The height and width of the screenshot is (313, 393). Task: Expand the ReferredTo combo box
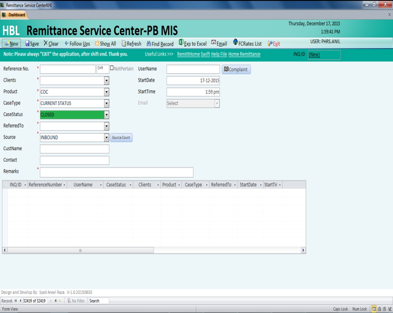[x=107, y=126]
